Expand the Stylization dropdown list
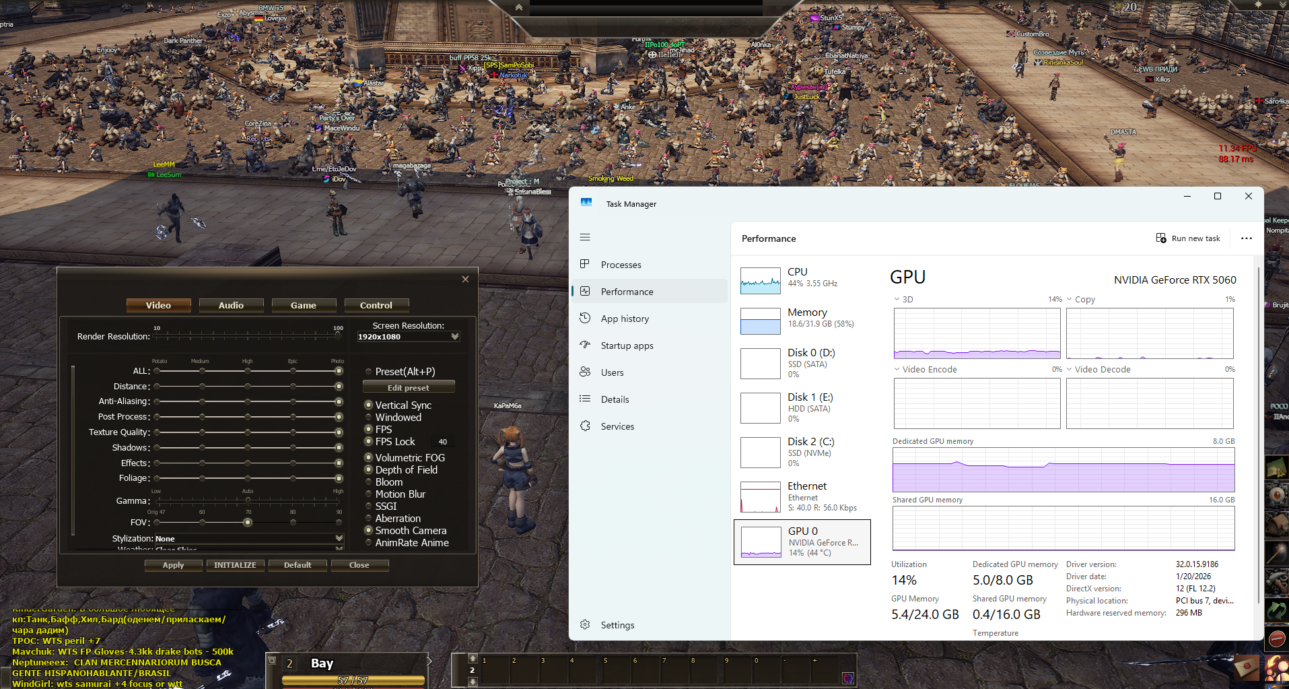The height and width of the screenshot is (689, 1289). [339, 539]
